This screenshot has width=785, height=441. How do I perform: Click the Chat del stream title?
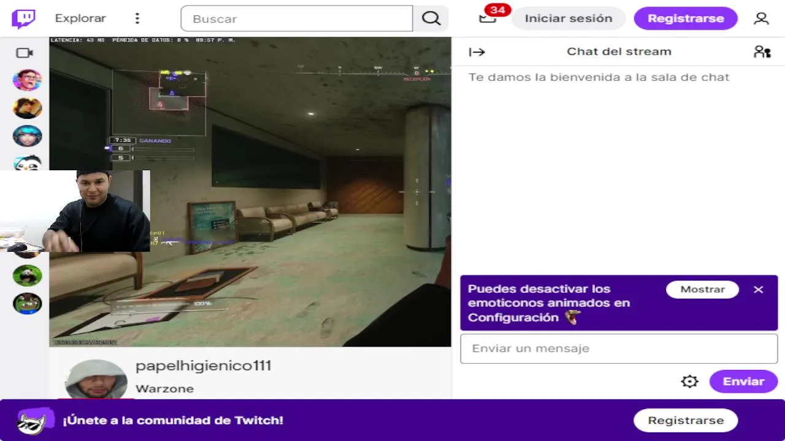[x=619, y=51]
